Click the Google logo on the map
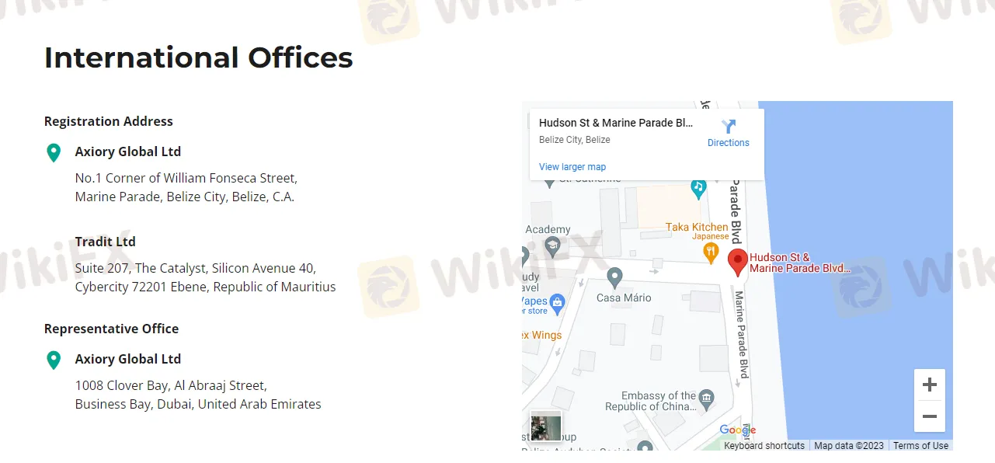The width and height of the screenshot is (995, 463). tap(737, 430)
